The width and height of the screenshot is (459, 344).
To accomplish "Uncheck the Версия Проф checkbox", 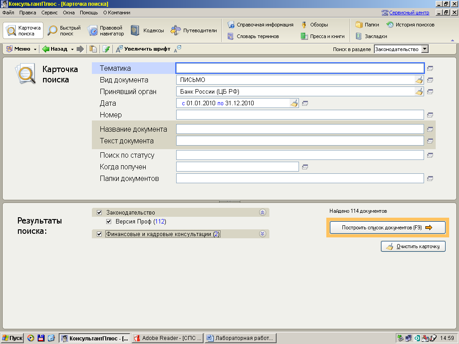I will coord(108,222).
